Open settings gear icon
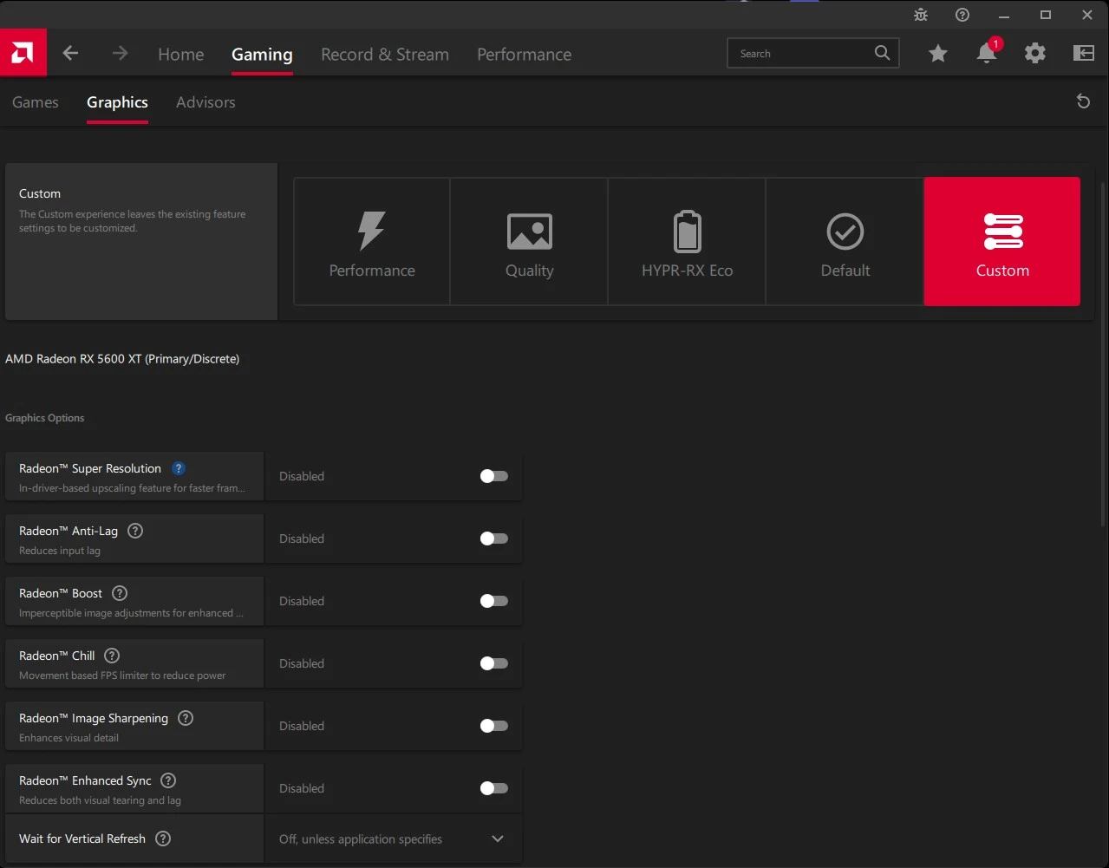 [1035, 53]
